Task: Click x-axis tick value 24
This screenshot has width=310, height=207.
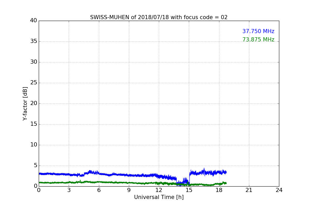Action: click(x=279, y=190)
